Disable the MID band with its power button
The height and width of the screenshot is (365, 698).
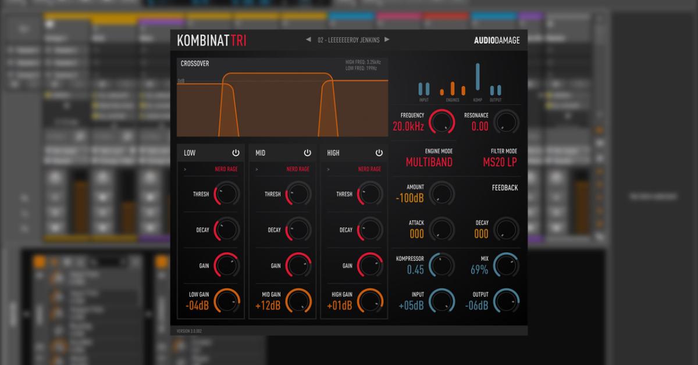tap(308, 152)
